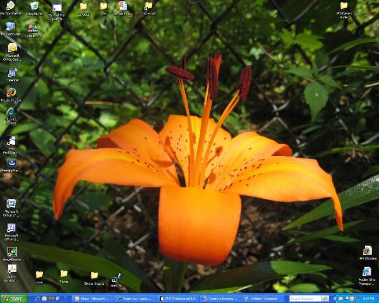The image size is (379, 303).
Task: Click the Search Desktop input field
Action: tap(306, 299)
